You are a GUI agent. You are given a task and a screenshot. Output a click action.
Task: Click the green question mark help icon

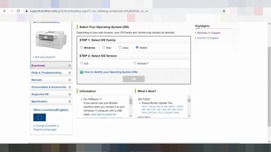[x=82, y=72]
